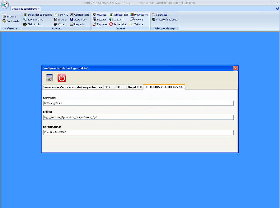The width and height of the screenshot is (280, 208).
Task: Open Explorador de Internet
Action: [x=37, y=15]
